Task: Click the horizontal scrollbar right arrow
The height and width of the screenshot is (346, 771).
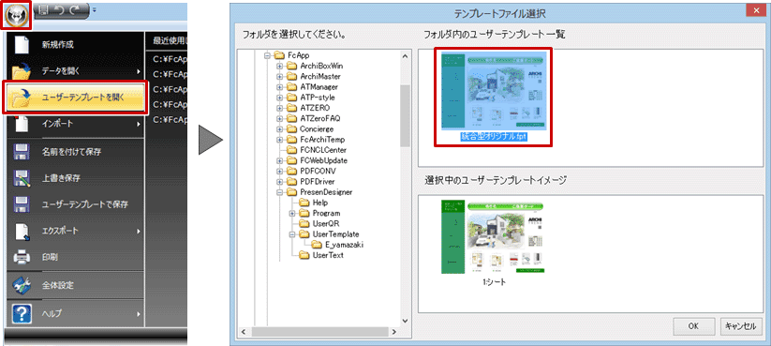Action: [393, 332]
